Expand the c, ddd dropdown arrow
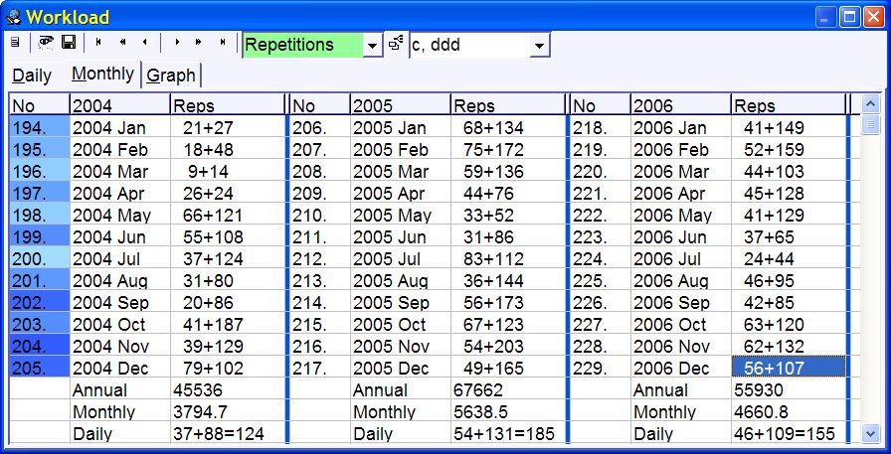 pyautogui.click(x=540, y=46)
